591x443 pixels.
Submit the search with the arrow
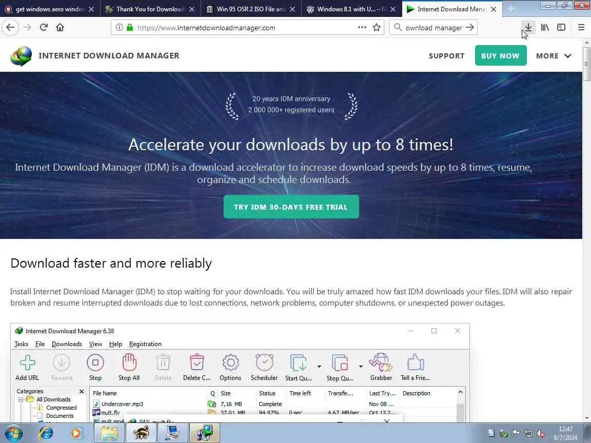pyautogui.click(x=469, y=27)
